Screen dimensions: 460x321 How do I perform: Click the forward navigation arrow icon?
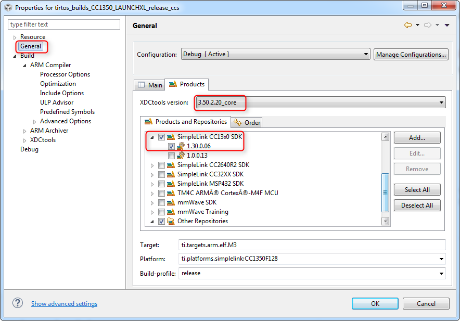[x=427, y=25]
